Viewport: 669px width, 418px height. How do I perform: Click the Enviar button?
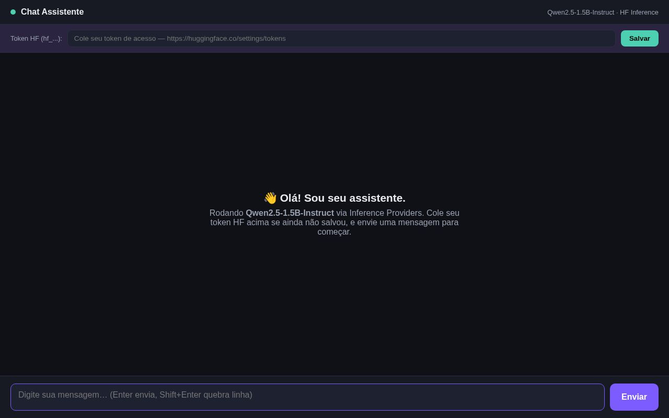tap(634, 397)
